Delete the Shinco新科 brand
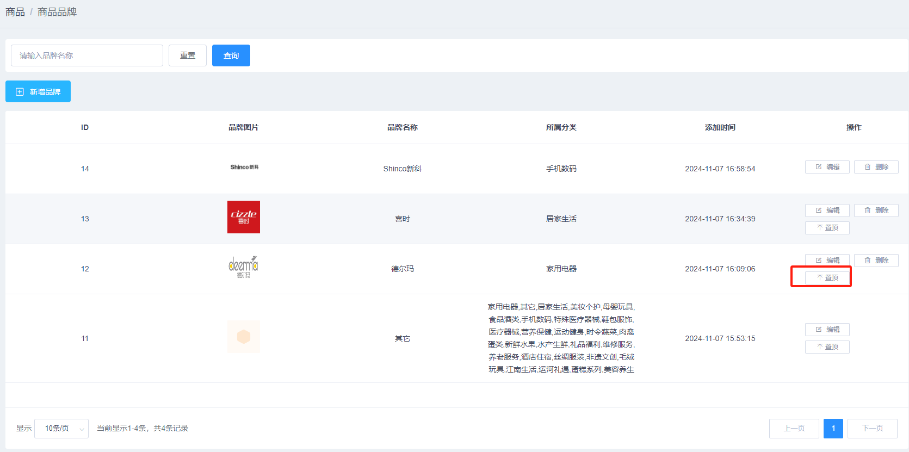Image resolution: width=909 pixels, height=452 pixels. click(x=876, y=167)
